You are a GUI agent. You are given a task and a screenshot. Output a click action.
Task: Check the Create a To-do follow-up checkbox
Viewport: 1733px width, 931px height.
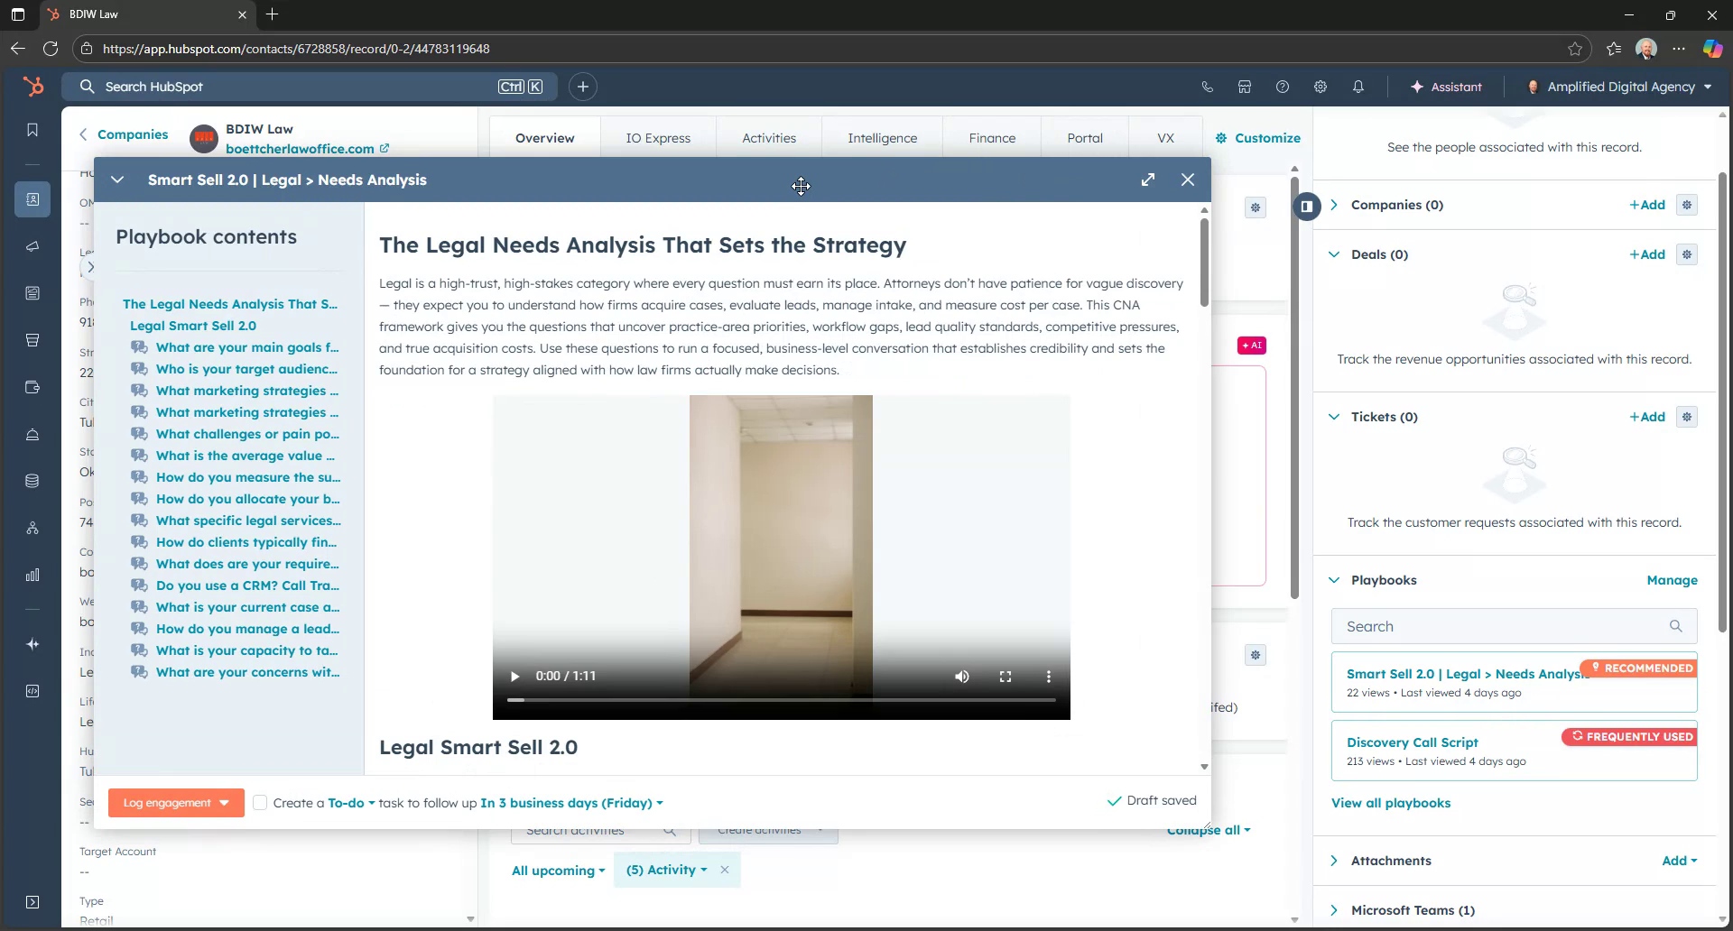coord(260,802)
